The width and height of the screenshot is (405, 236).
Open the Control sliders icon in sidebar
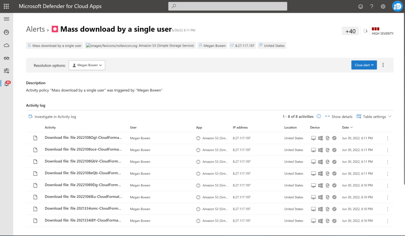pyautogui.click(x=6, y=71)
